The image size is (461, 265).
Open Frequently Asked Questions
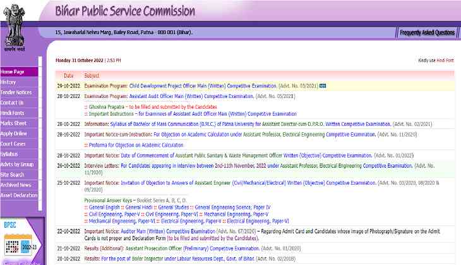point(427,32)
